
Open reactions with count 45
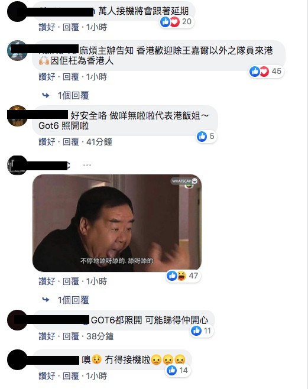(266, 72)
